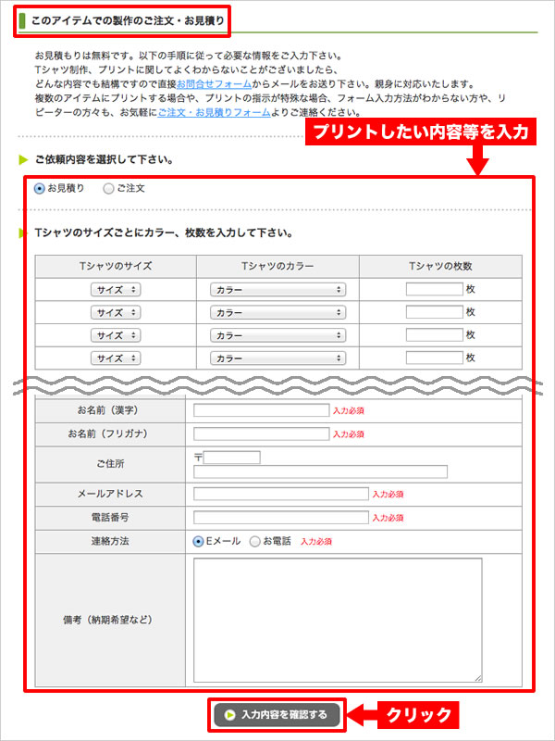Pick お電話 as the contact method
Image resolution: width=555 pixels, height=741 pixels.
point(255,541)
